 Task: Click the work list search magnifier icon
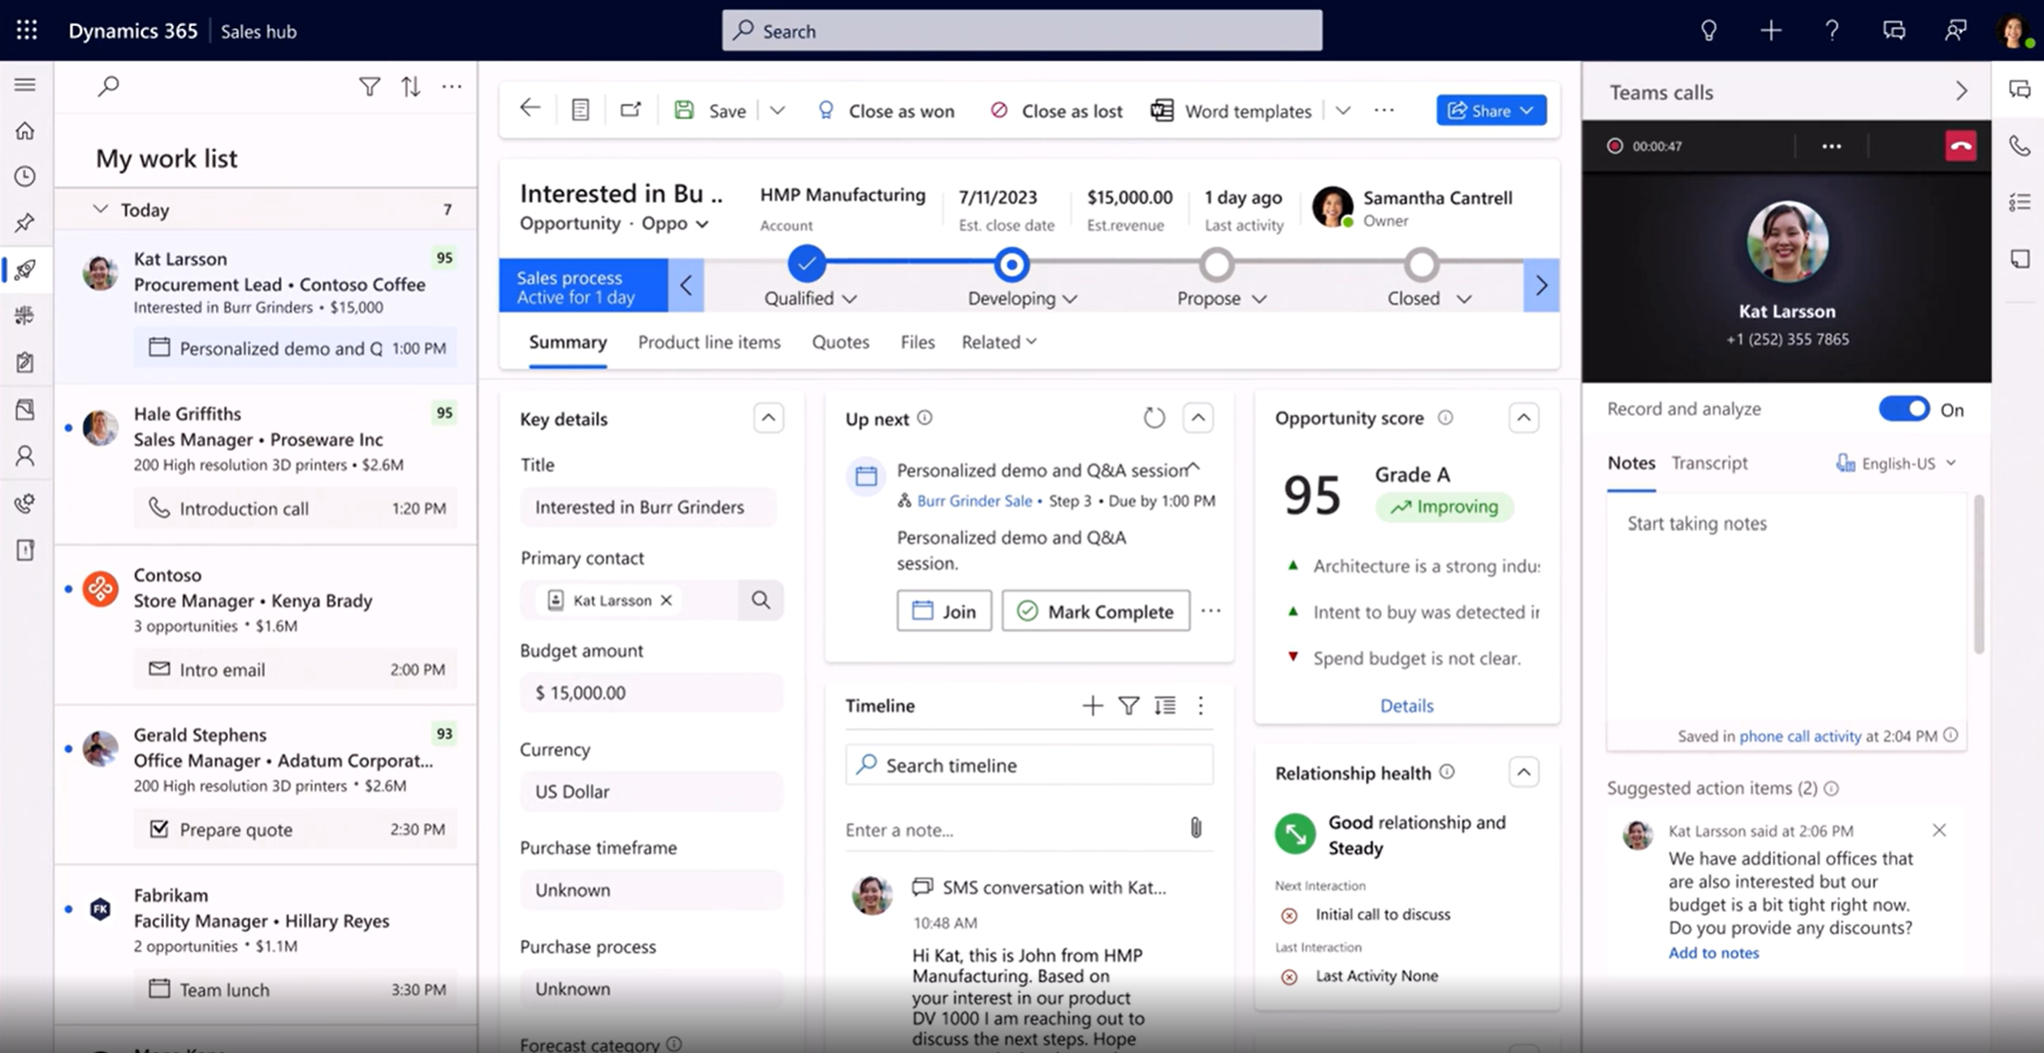[x=108, y=86]
